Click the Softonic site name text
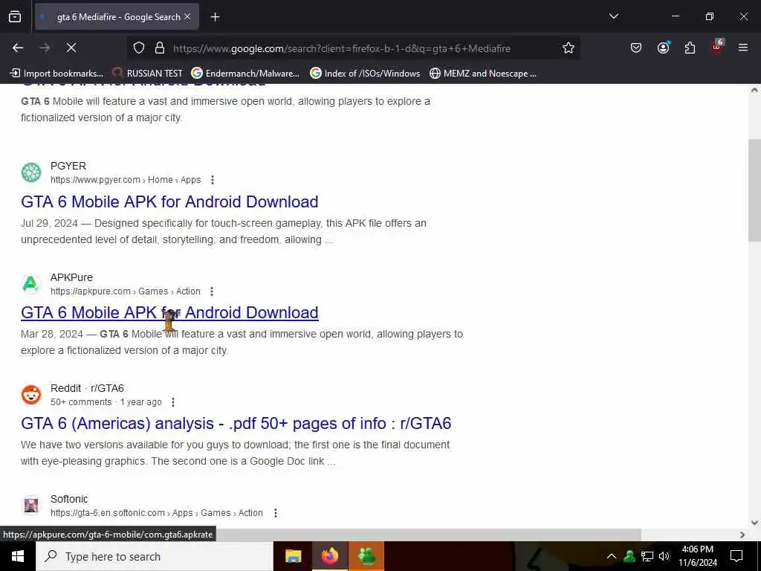 69,499
